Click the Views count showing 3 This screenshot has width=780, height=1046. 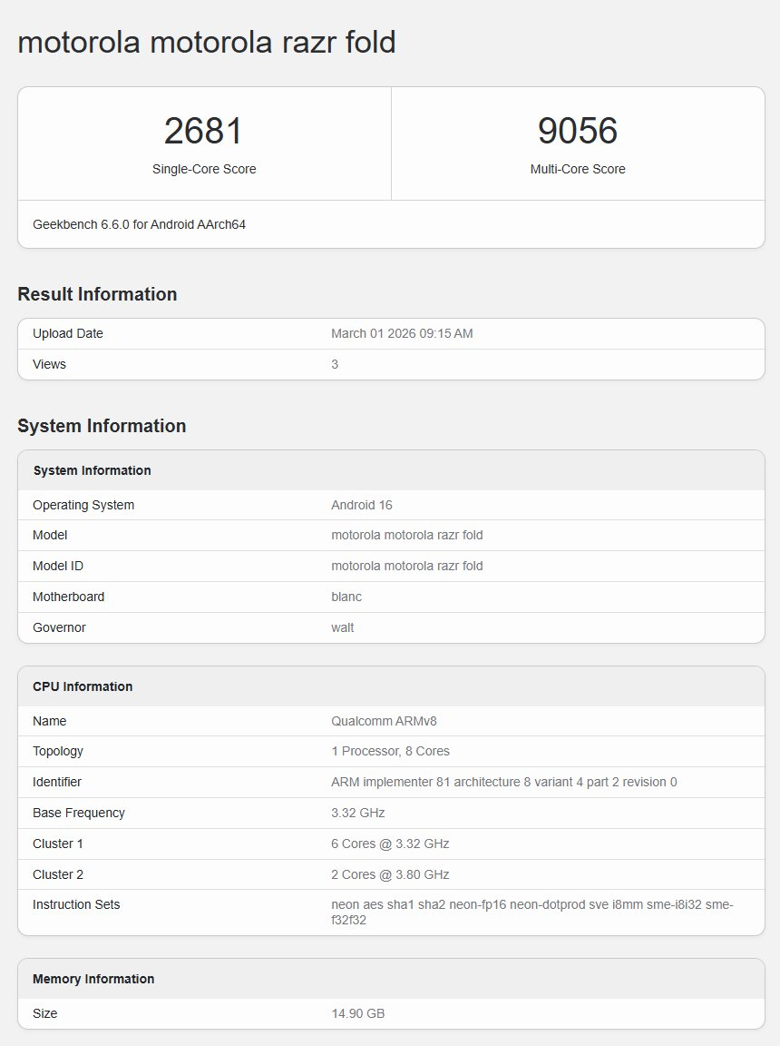coord(335,363)
